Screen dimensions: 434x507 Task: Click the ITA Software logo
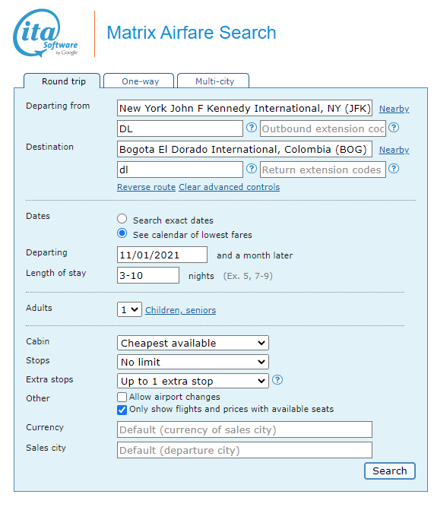pos(46,33)
